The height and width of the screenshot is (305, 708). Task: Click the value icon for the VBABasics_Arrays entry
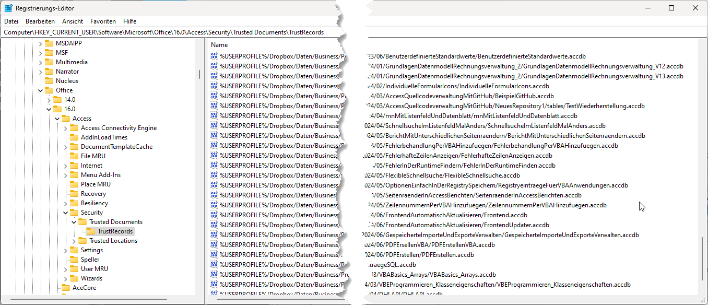[214, 274]
